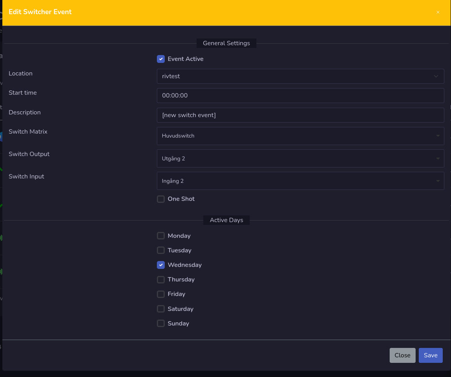
Task: Click the Description field label
Action: (24, 112)
